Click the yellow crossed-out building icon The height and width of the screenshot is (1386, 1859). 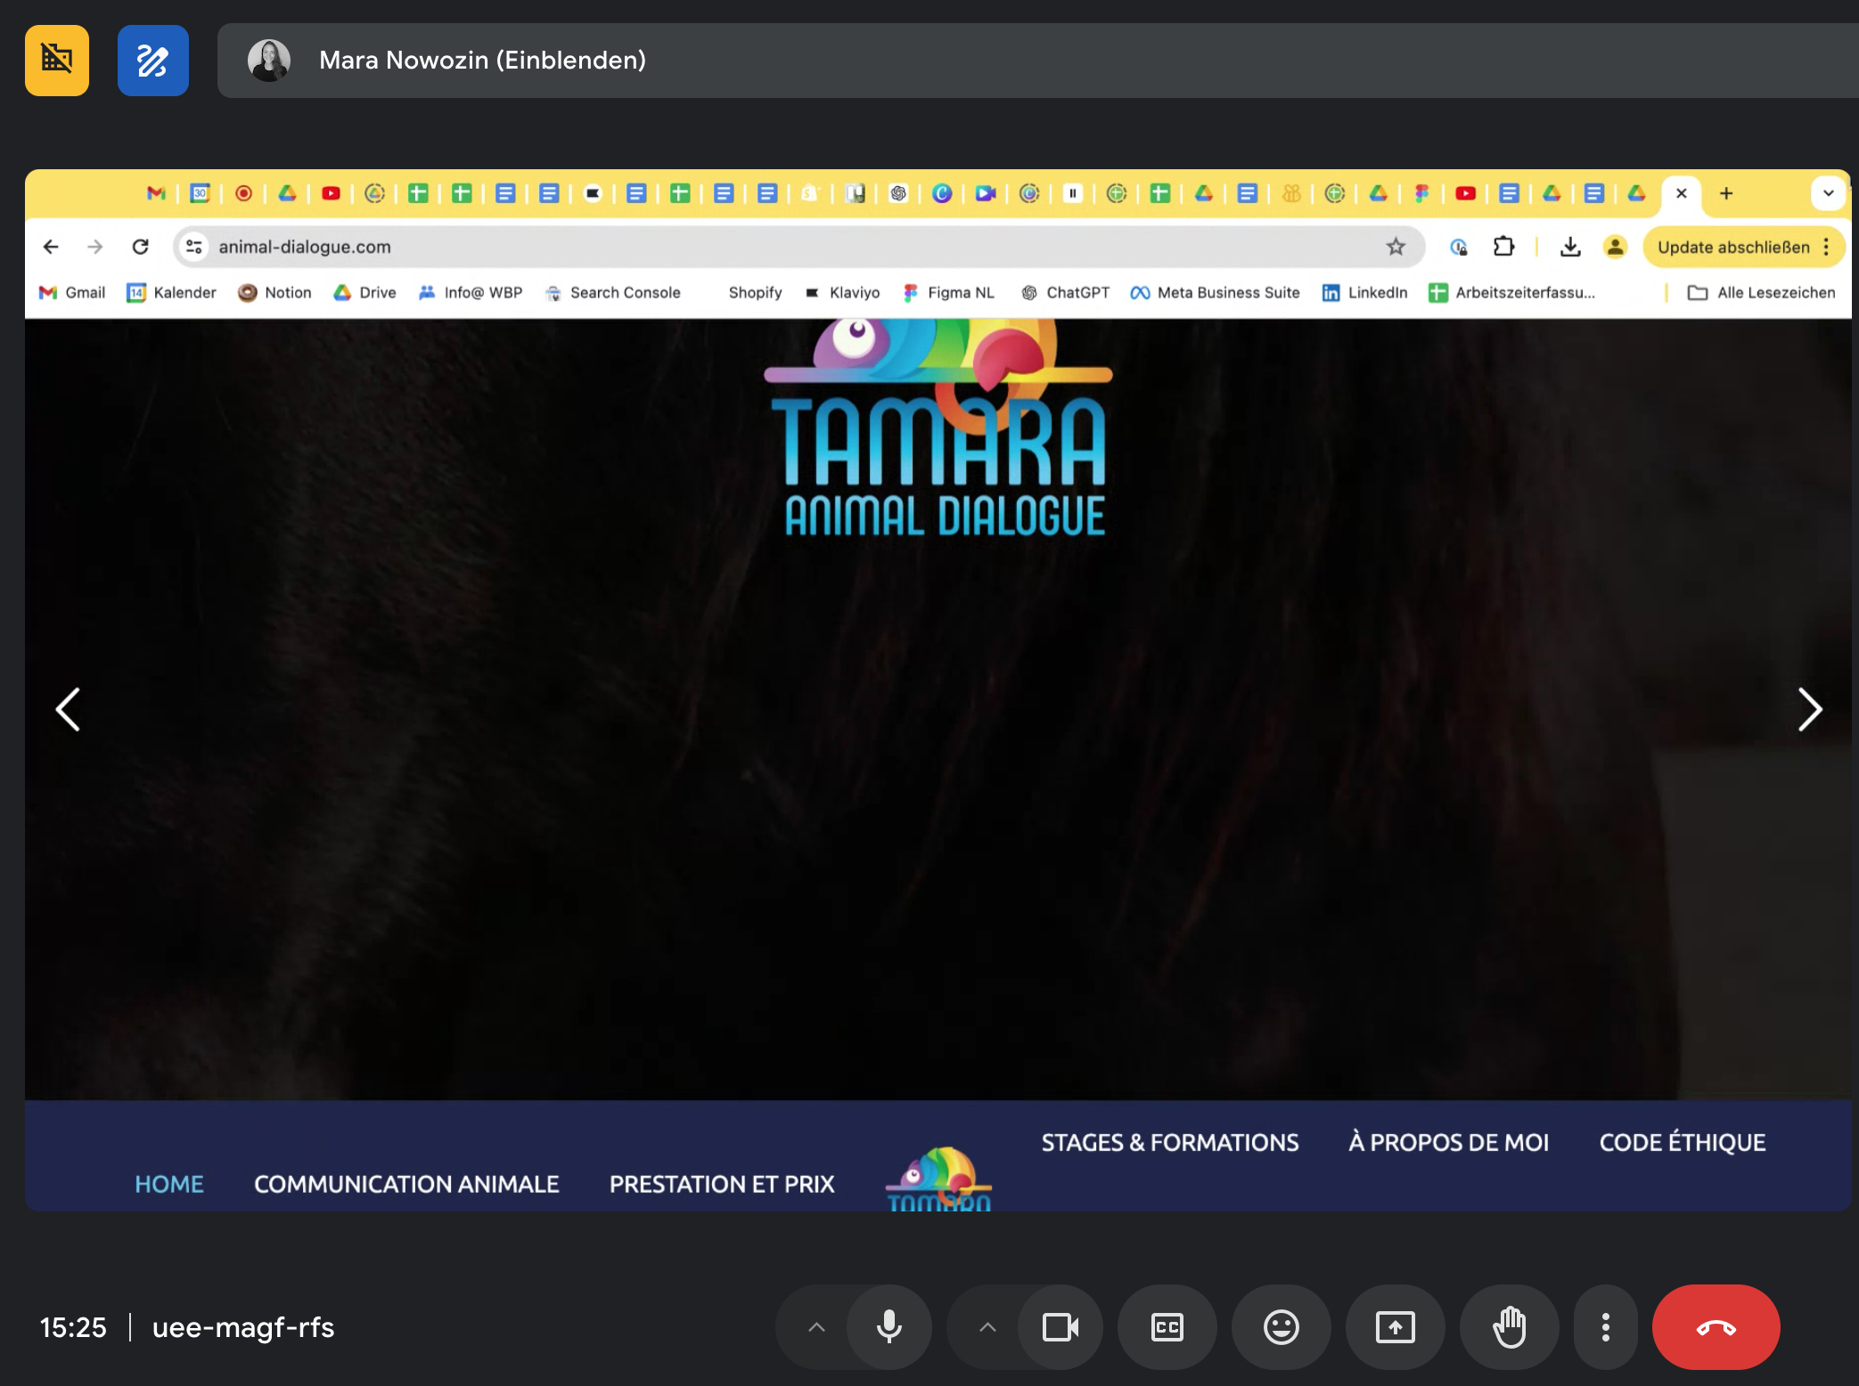57,61
